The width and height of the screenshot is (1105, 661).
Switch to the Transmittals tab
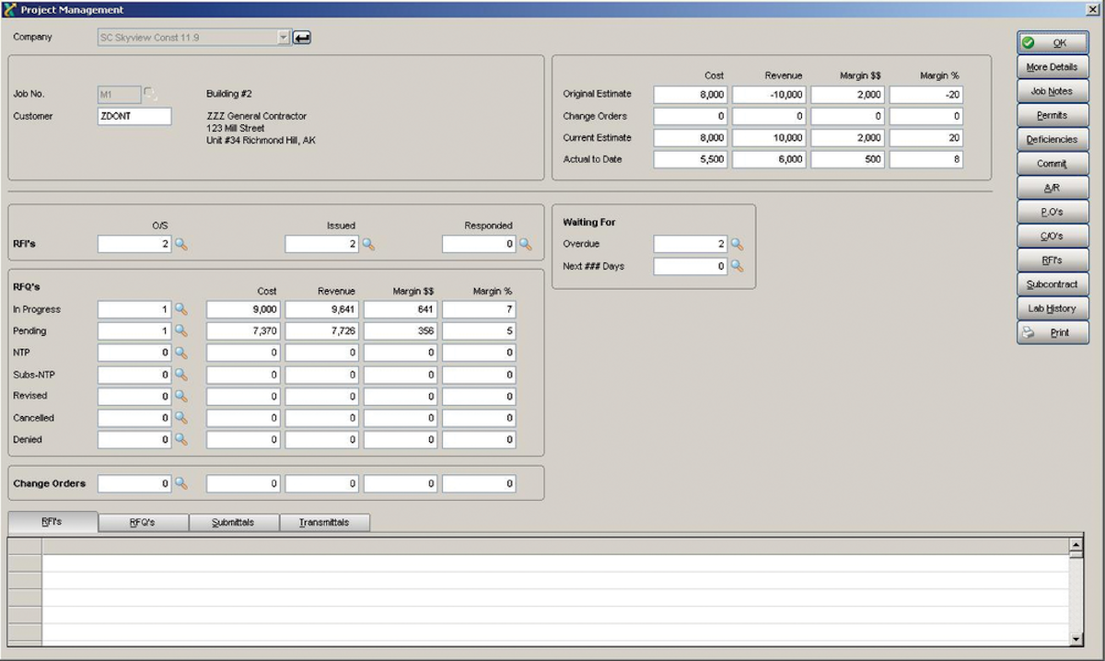324,522
